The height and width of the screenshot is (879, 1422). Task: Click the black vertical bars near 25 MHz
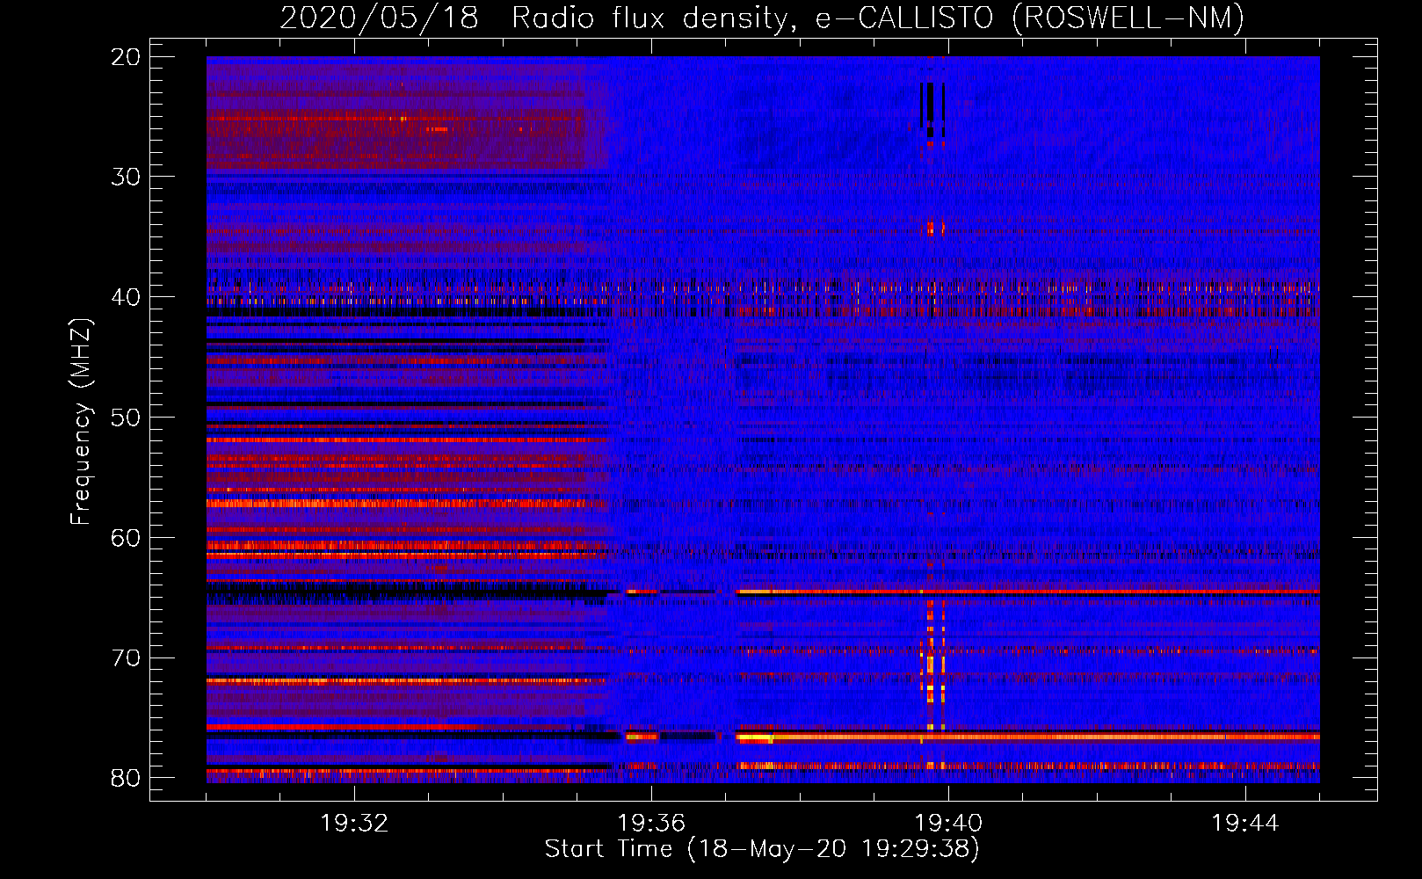click(932, 107)
